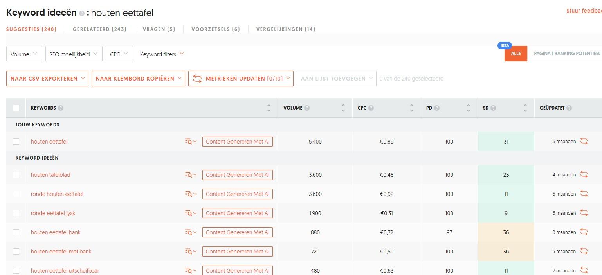Click SD score 31 cell for houten eettafel
Screen dimensions: 602x275
point(506,142)
